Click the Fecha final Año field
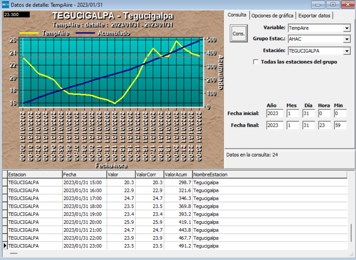356x260 pixels. [x=275, y=125]
